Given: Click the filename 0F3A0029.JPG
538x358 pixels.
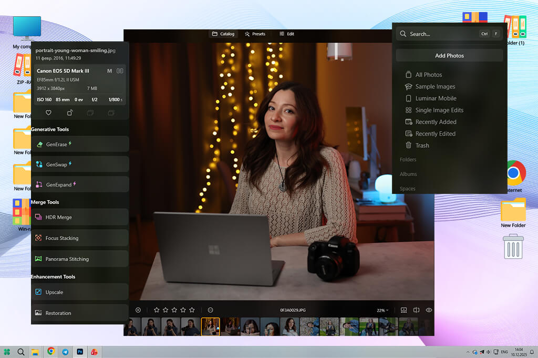Looking at the screenshot, I should (293, 310).
